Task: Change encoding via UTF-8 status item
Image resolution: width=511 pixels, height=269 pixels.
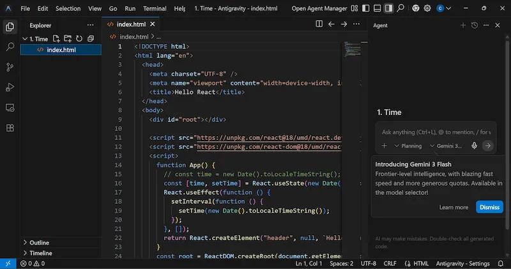Action: [x=369, y=263]
